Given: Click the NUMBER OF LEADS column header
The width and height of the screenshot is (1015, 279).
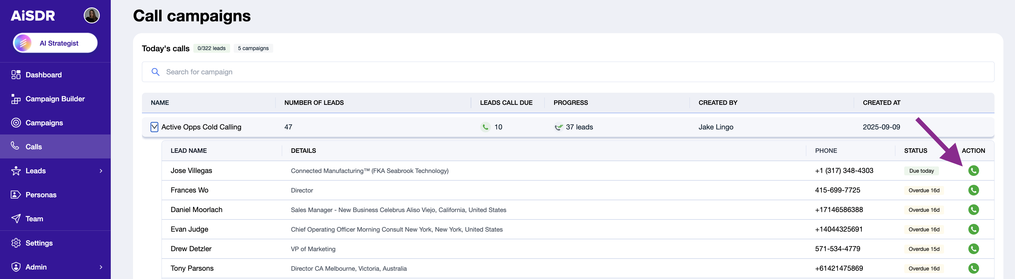Looking at the screenshot, I should tap(314, 103).
